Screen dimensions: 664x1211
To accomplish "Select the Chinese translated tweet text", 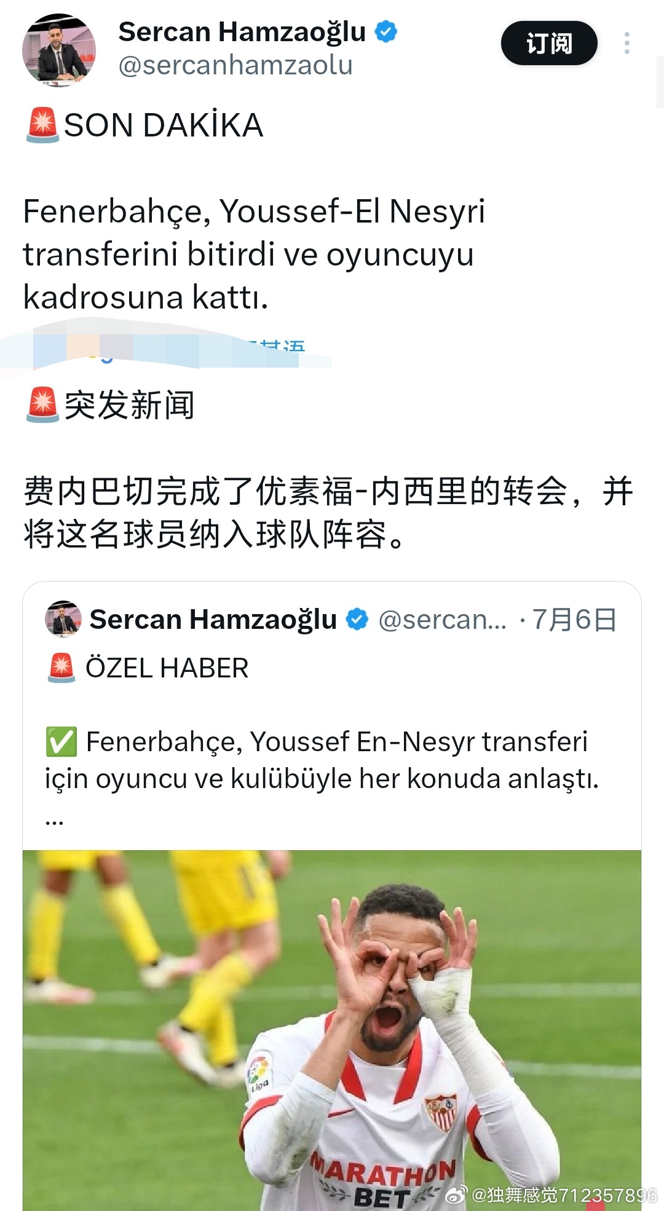I will click(x=328, y=512).
